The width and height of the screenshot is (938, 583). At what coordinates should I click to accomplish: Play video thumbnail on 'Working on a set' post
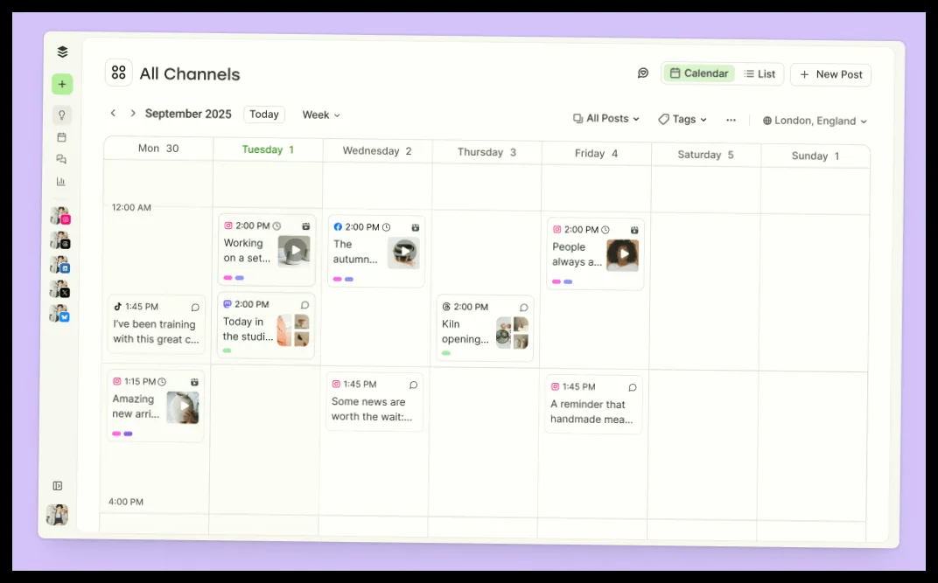click(294, 251)
